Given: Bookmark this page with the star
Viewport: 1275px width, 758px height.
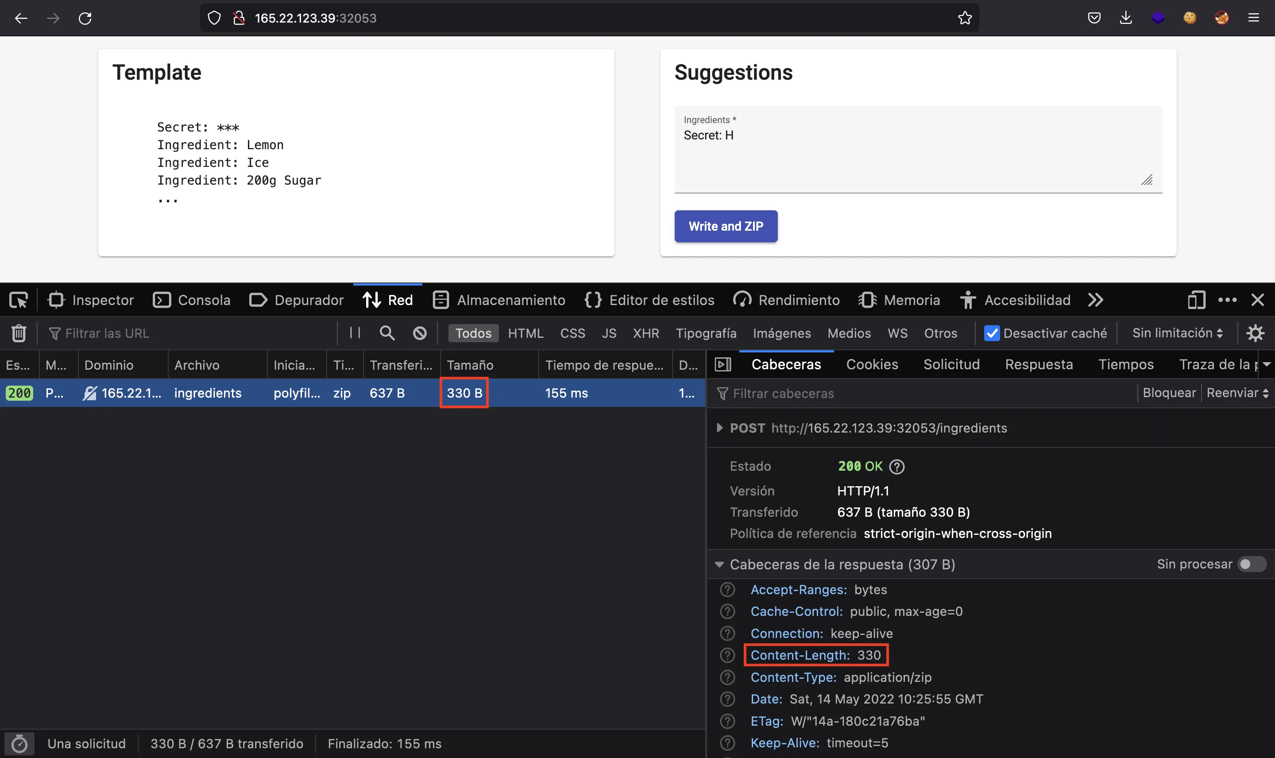Looking at the screenshot, I should tap(965, 19).
